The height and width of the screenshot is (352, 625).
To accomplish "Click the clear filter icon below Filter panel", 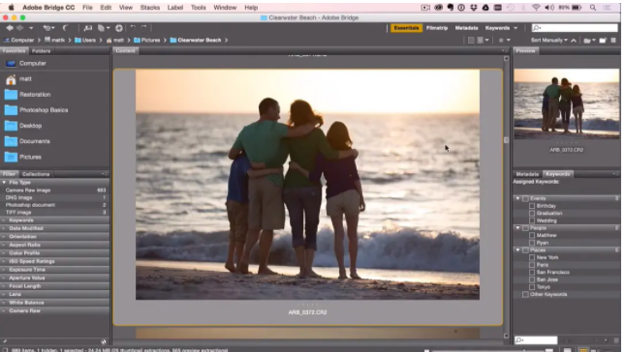I will click(104, 341).
